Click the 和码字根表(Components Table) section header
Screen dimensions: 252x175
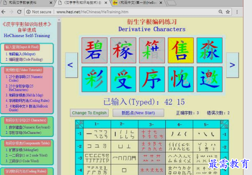pos(27,143)
